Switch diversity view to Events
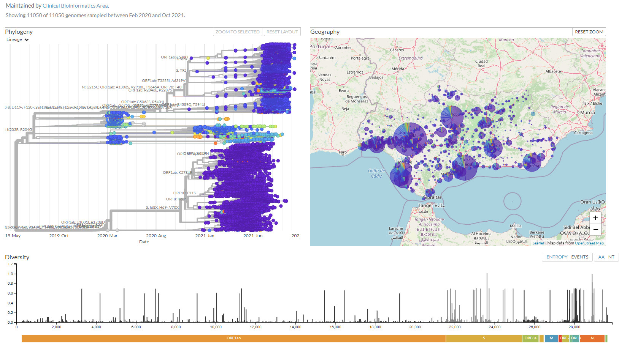Image resolution: width=619 pixels, height=345 pixels. click(x=579, y=257)
